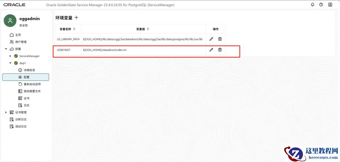Image resolution: width=340 pixels, height=162 pixels.
Task: Expand the 证书管理 node arrow
Action: 6,113
